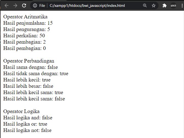Go back using the browser back arrow
This screenshot has height=138, width=184.
7,5
